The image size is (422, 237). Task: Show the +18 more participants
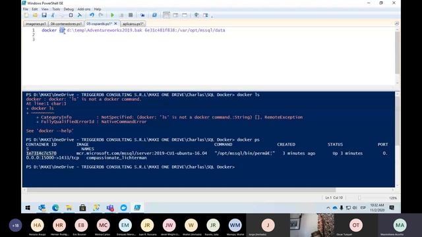pyautogui.click(x=15, y=225)
